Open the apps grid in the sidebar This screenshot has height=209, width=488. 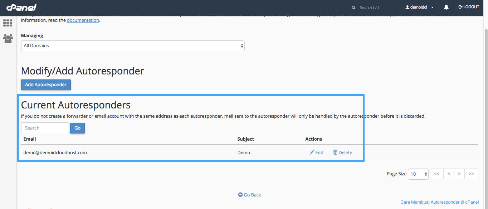(x=8, y=23)
